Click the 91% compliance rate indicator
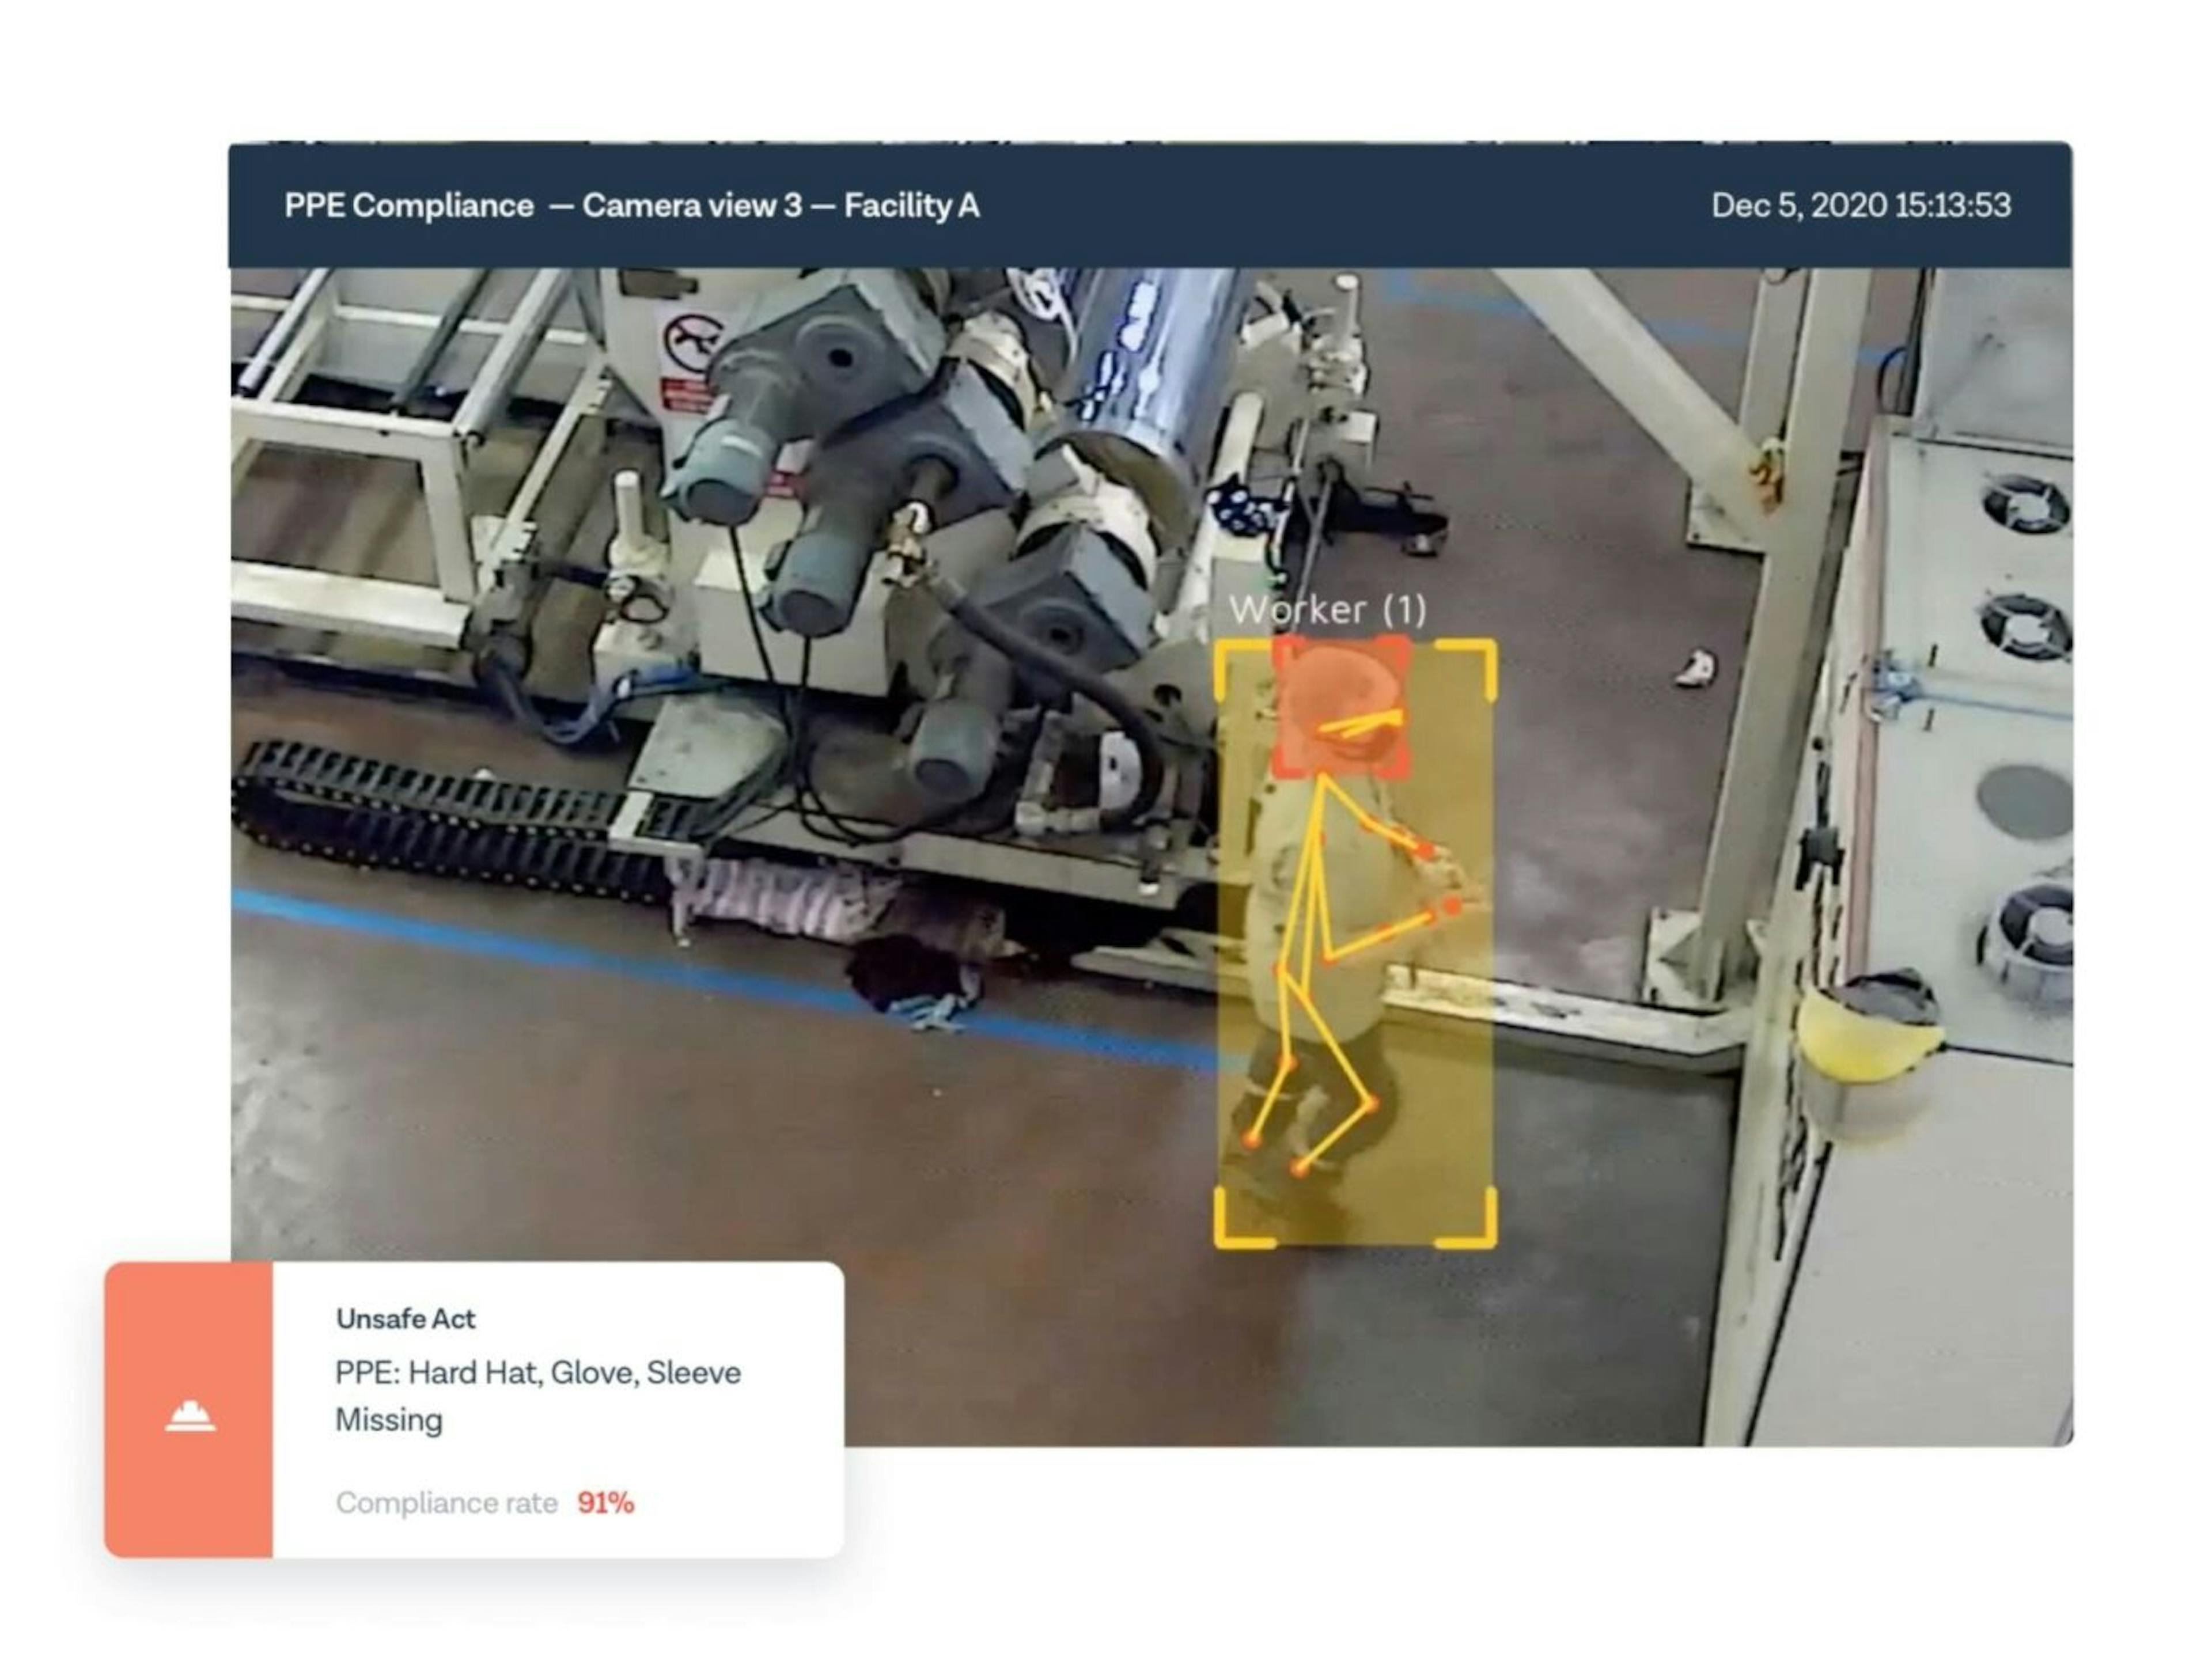The image size is (2212, 1657). pos(604,1501)
